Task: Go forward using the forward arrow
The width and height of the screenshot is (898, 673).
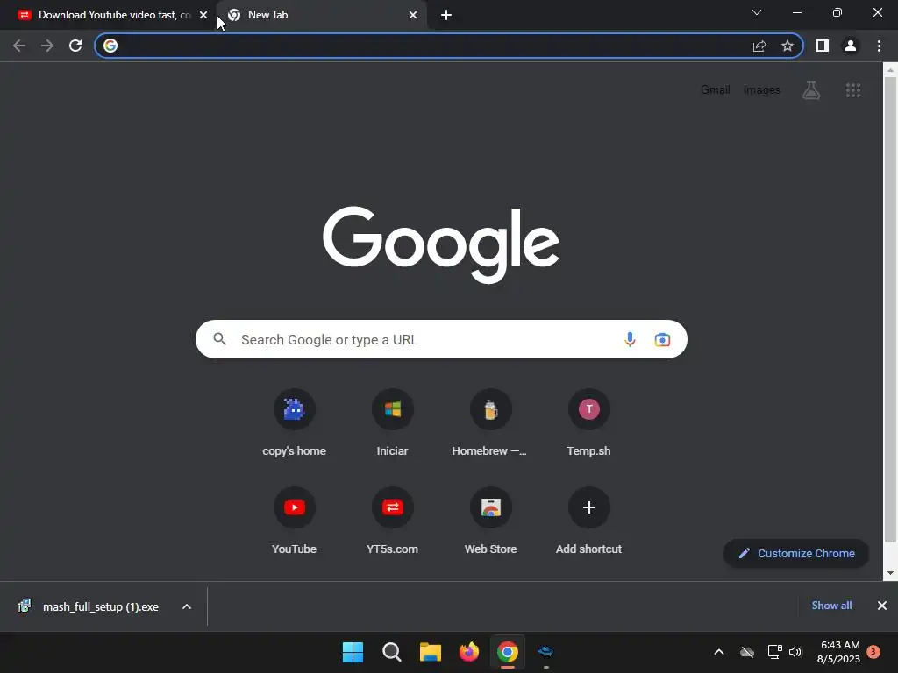Action: coord(47,46)
